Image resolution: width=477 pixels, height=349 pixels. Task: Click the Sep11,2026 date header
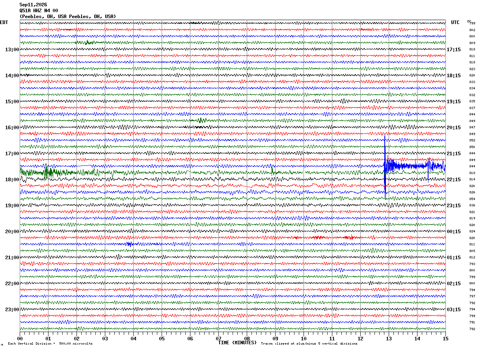click(x=33, y=5)
